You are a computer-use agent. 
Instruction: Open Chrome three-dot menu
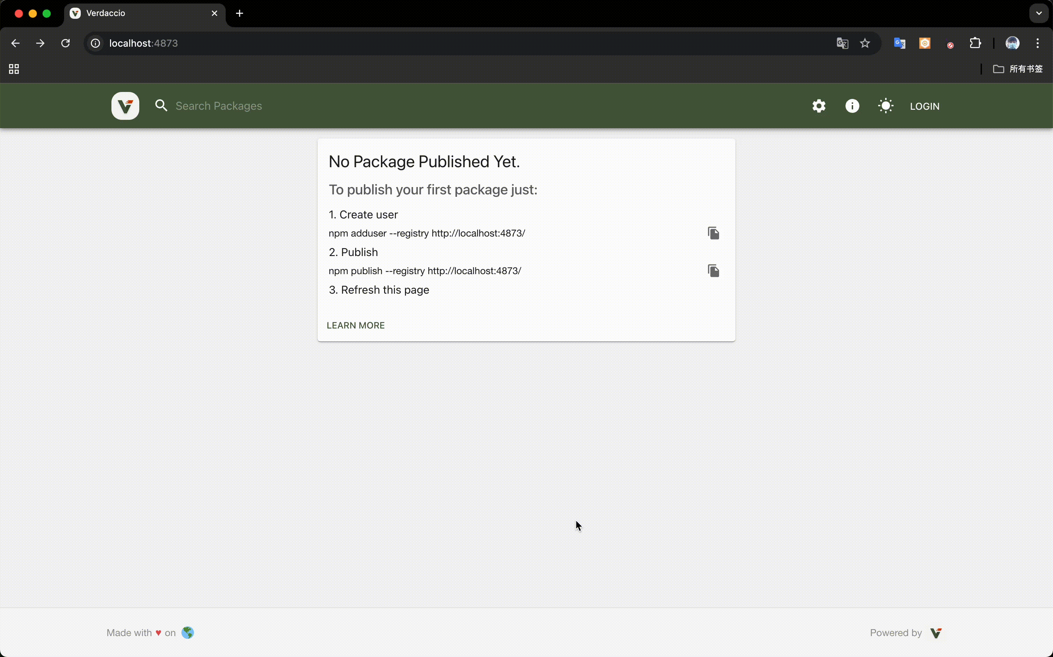point(1037,44)
